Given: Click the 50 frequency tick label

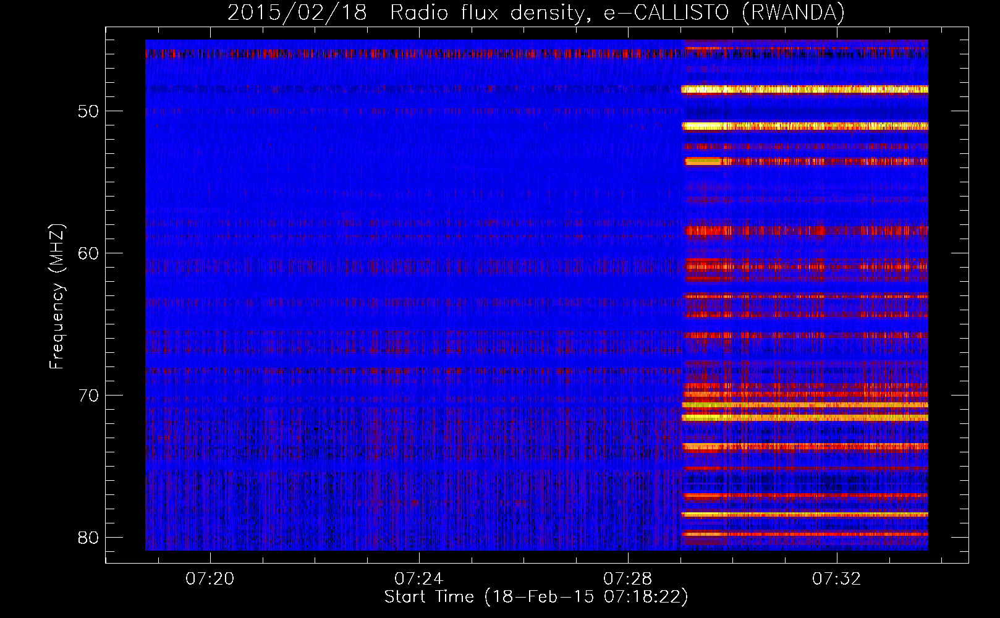Looking at the screenshot, I should (x=88, y=111).
